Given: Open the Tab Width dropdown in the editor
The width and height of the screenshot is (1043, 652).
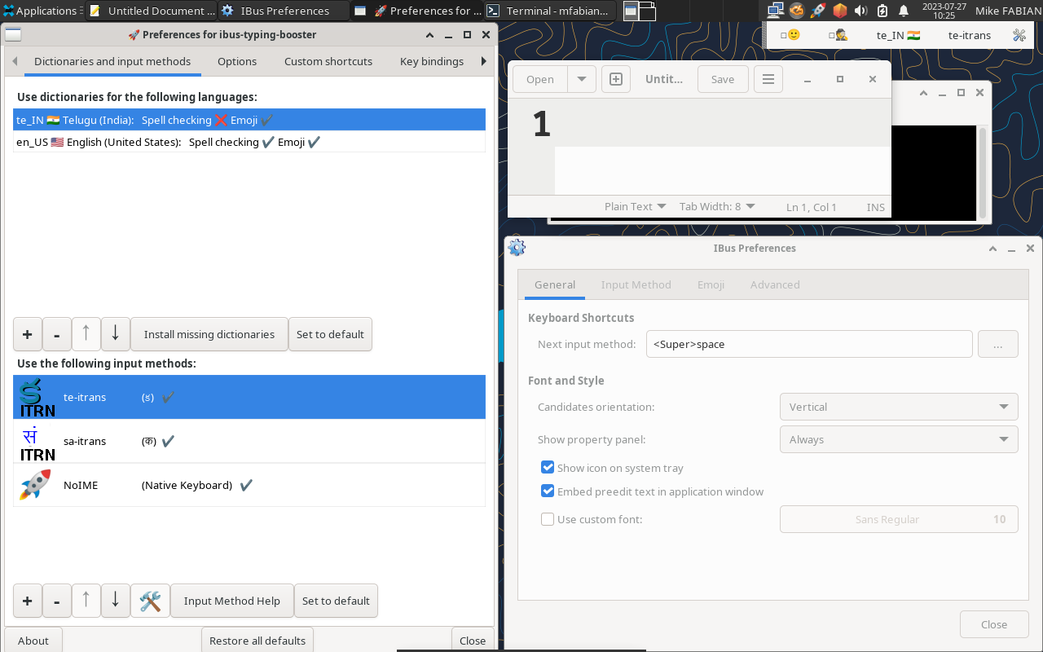Looking at the screenshot, I should [x=716, y=206].
